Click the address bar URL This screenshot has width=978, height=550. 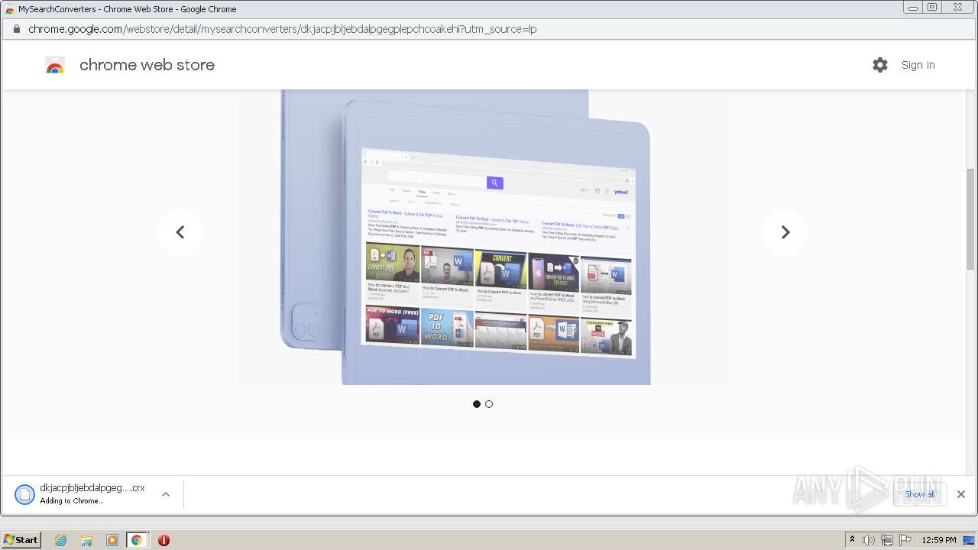[x=283, y=29]
